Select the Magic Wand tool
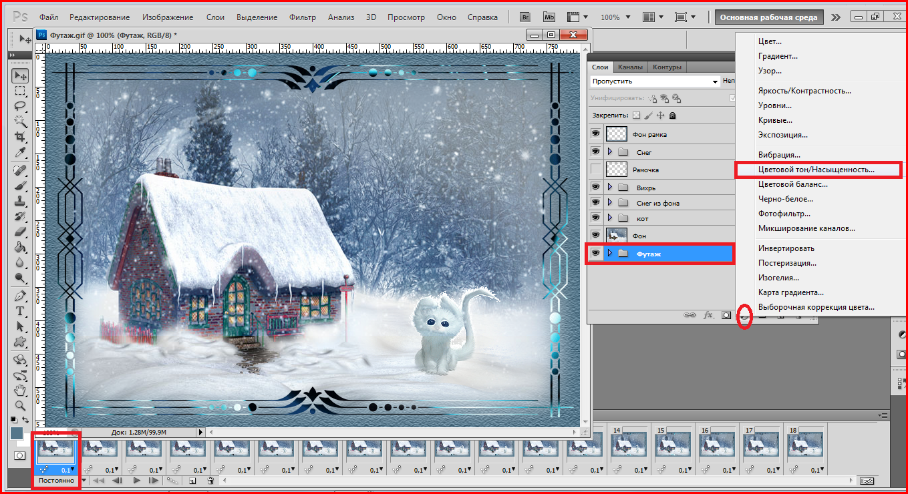Screen dimensions: 908x494 pos(21,121)
